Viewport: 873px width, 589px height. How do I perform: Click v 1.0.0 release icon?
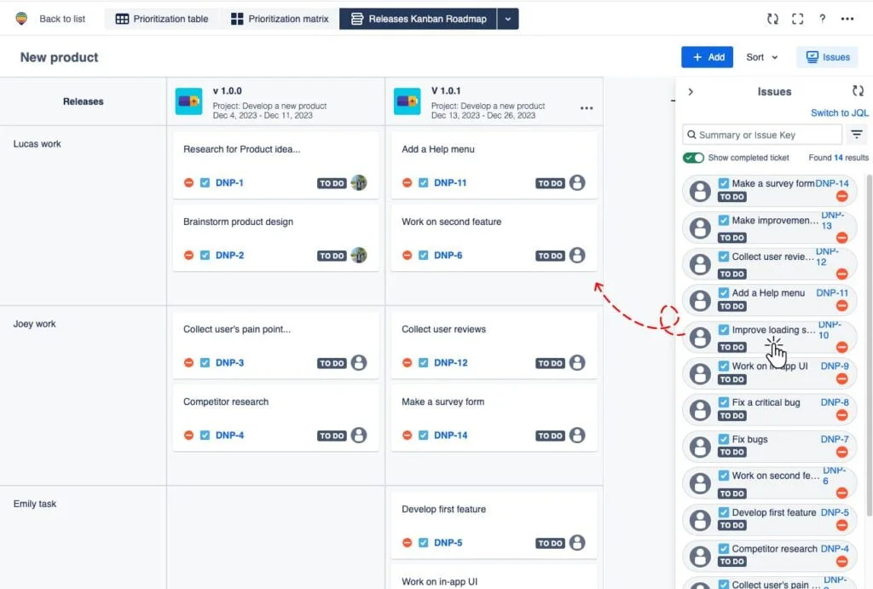188,101
